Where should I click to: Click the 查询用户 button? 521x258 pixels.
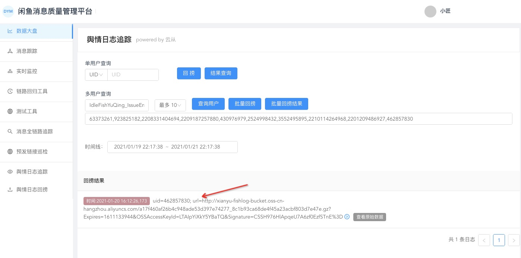click(x=208, y=104)
